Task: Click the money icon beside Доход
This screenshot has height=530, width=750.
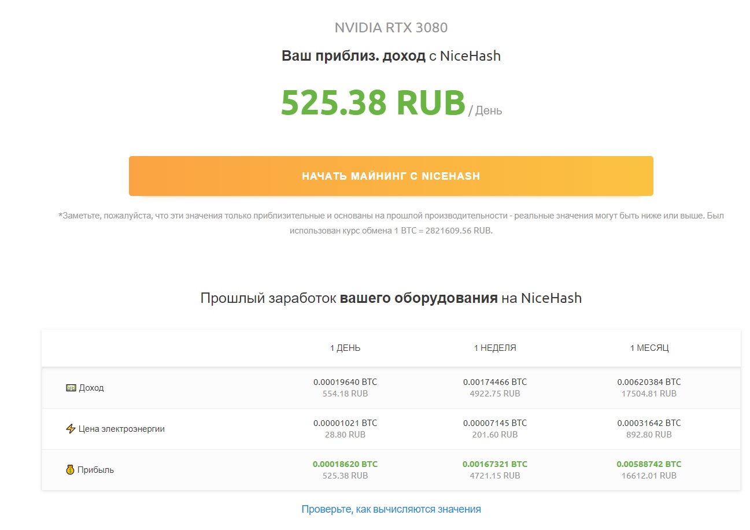Action: [71, 388]
